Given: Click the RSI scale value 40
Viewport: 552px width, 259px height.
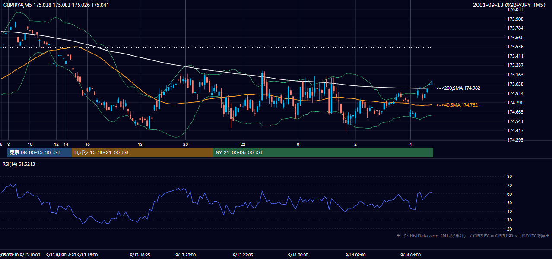Looking at the screenshot, I should (510, 211).
